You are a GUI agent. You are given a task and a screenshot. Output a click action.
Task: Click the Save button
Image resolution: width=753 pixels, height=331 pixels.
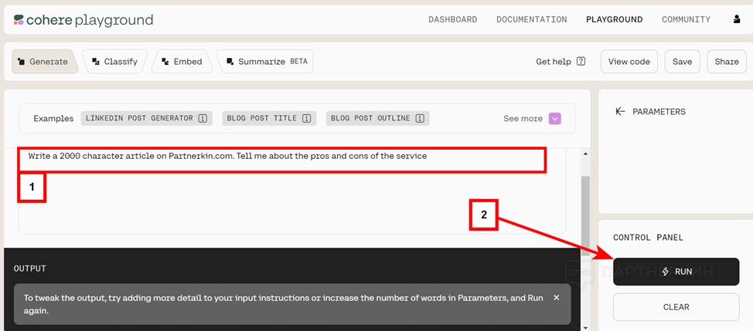tap(683, 61)
